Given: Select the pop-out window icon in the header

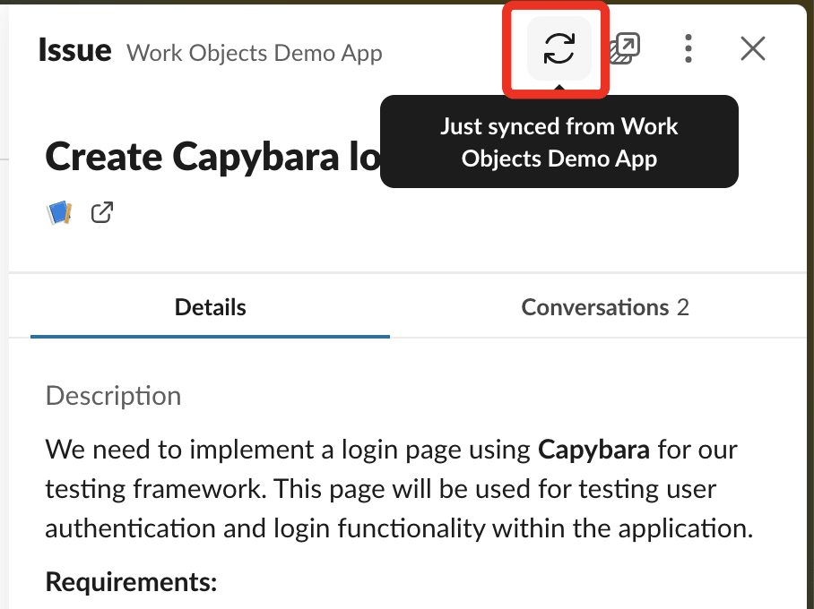Looking at the screenshot, I should [x=622, y=48].
